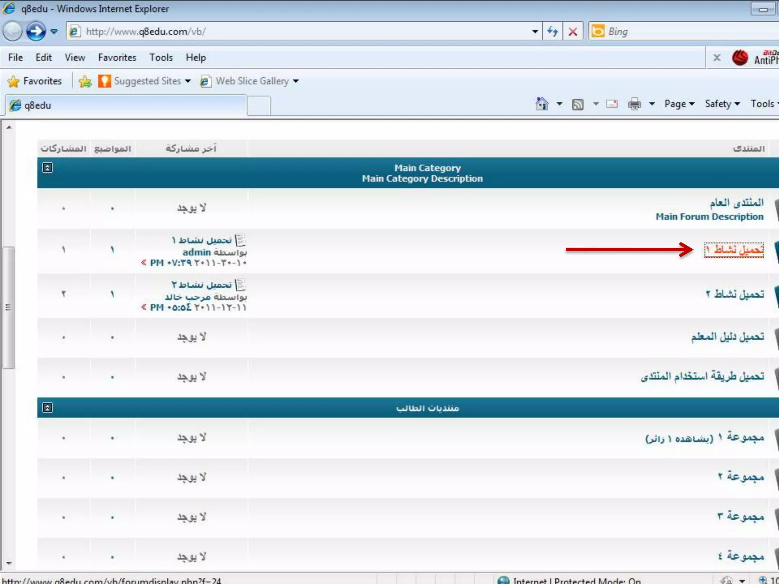Open a new blank tab
The width and height of the screenshot is (779, 584).
pos(259,106)
